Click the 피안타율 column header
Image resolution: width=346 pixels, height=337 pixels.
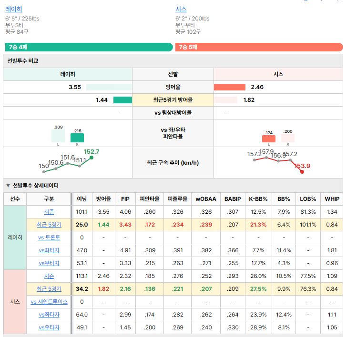pos(149,199)
